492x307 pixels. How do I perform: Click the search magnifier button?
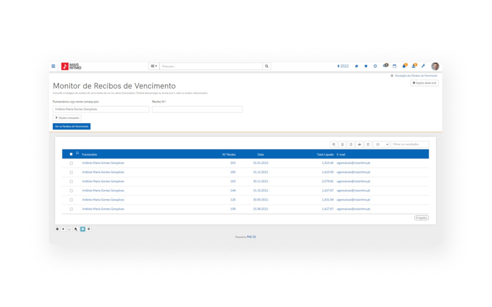coord(267,66)
